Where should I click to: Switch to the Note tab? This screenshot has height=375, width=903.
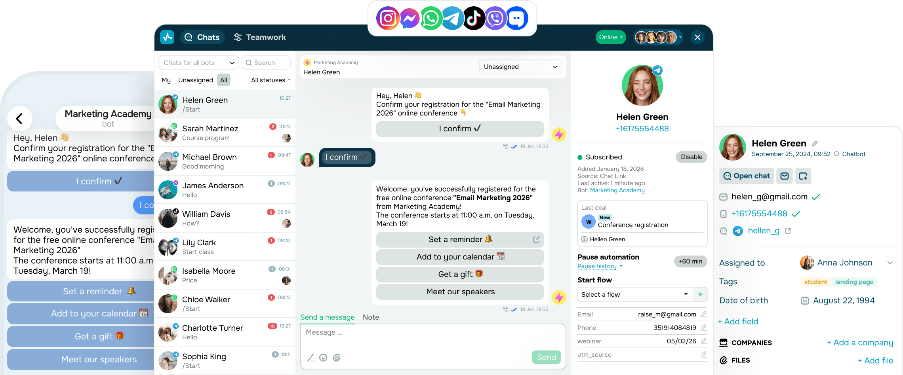coord(371,317)
